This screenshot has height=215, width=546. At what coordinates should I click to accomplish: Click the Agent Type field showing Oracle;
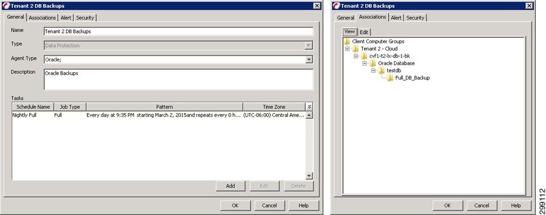click(x=174, y=60)
